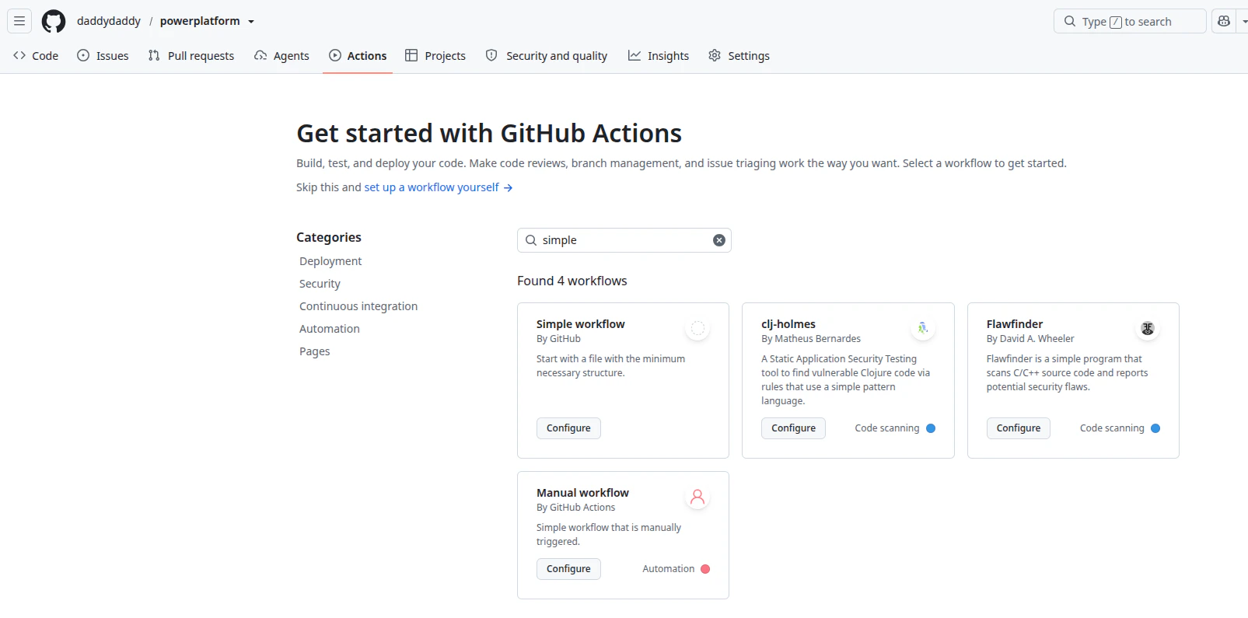Click the 'Manual workflow' card title
Screen dimensions: 1248x618
(x=582, y=493)
